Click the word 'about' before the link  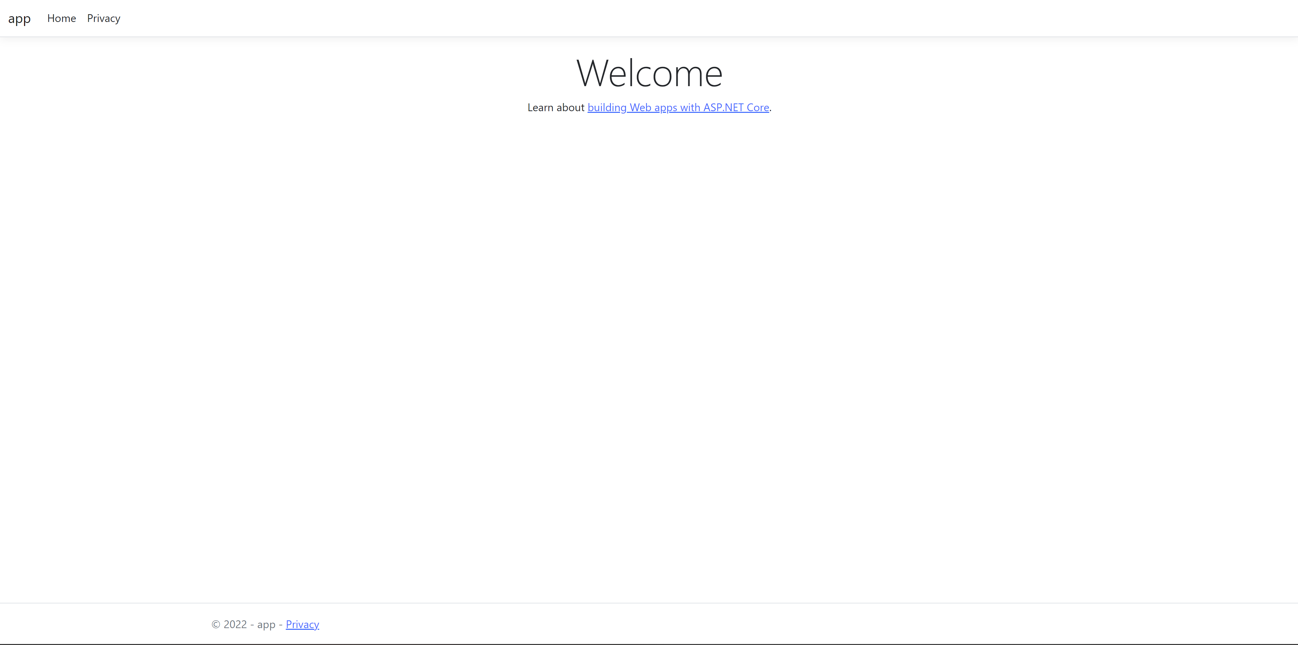[x=570, y=108]
